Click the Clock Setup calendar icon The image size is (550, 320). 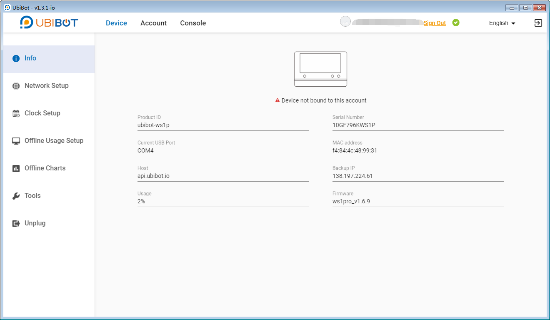tap(16, 113)
